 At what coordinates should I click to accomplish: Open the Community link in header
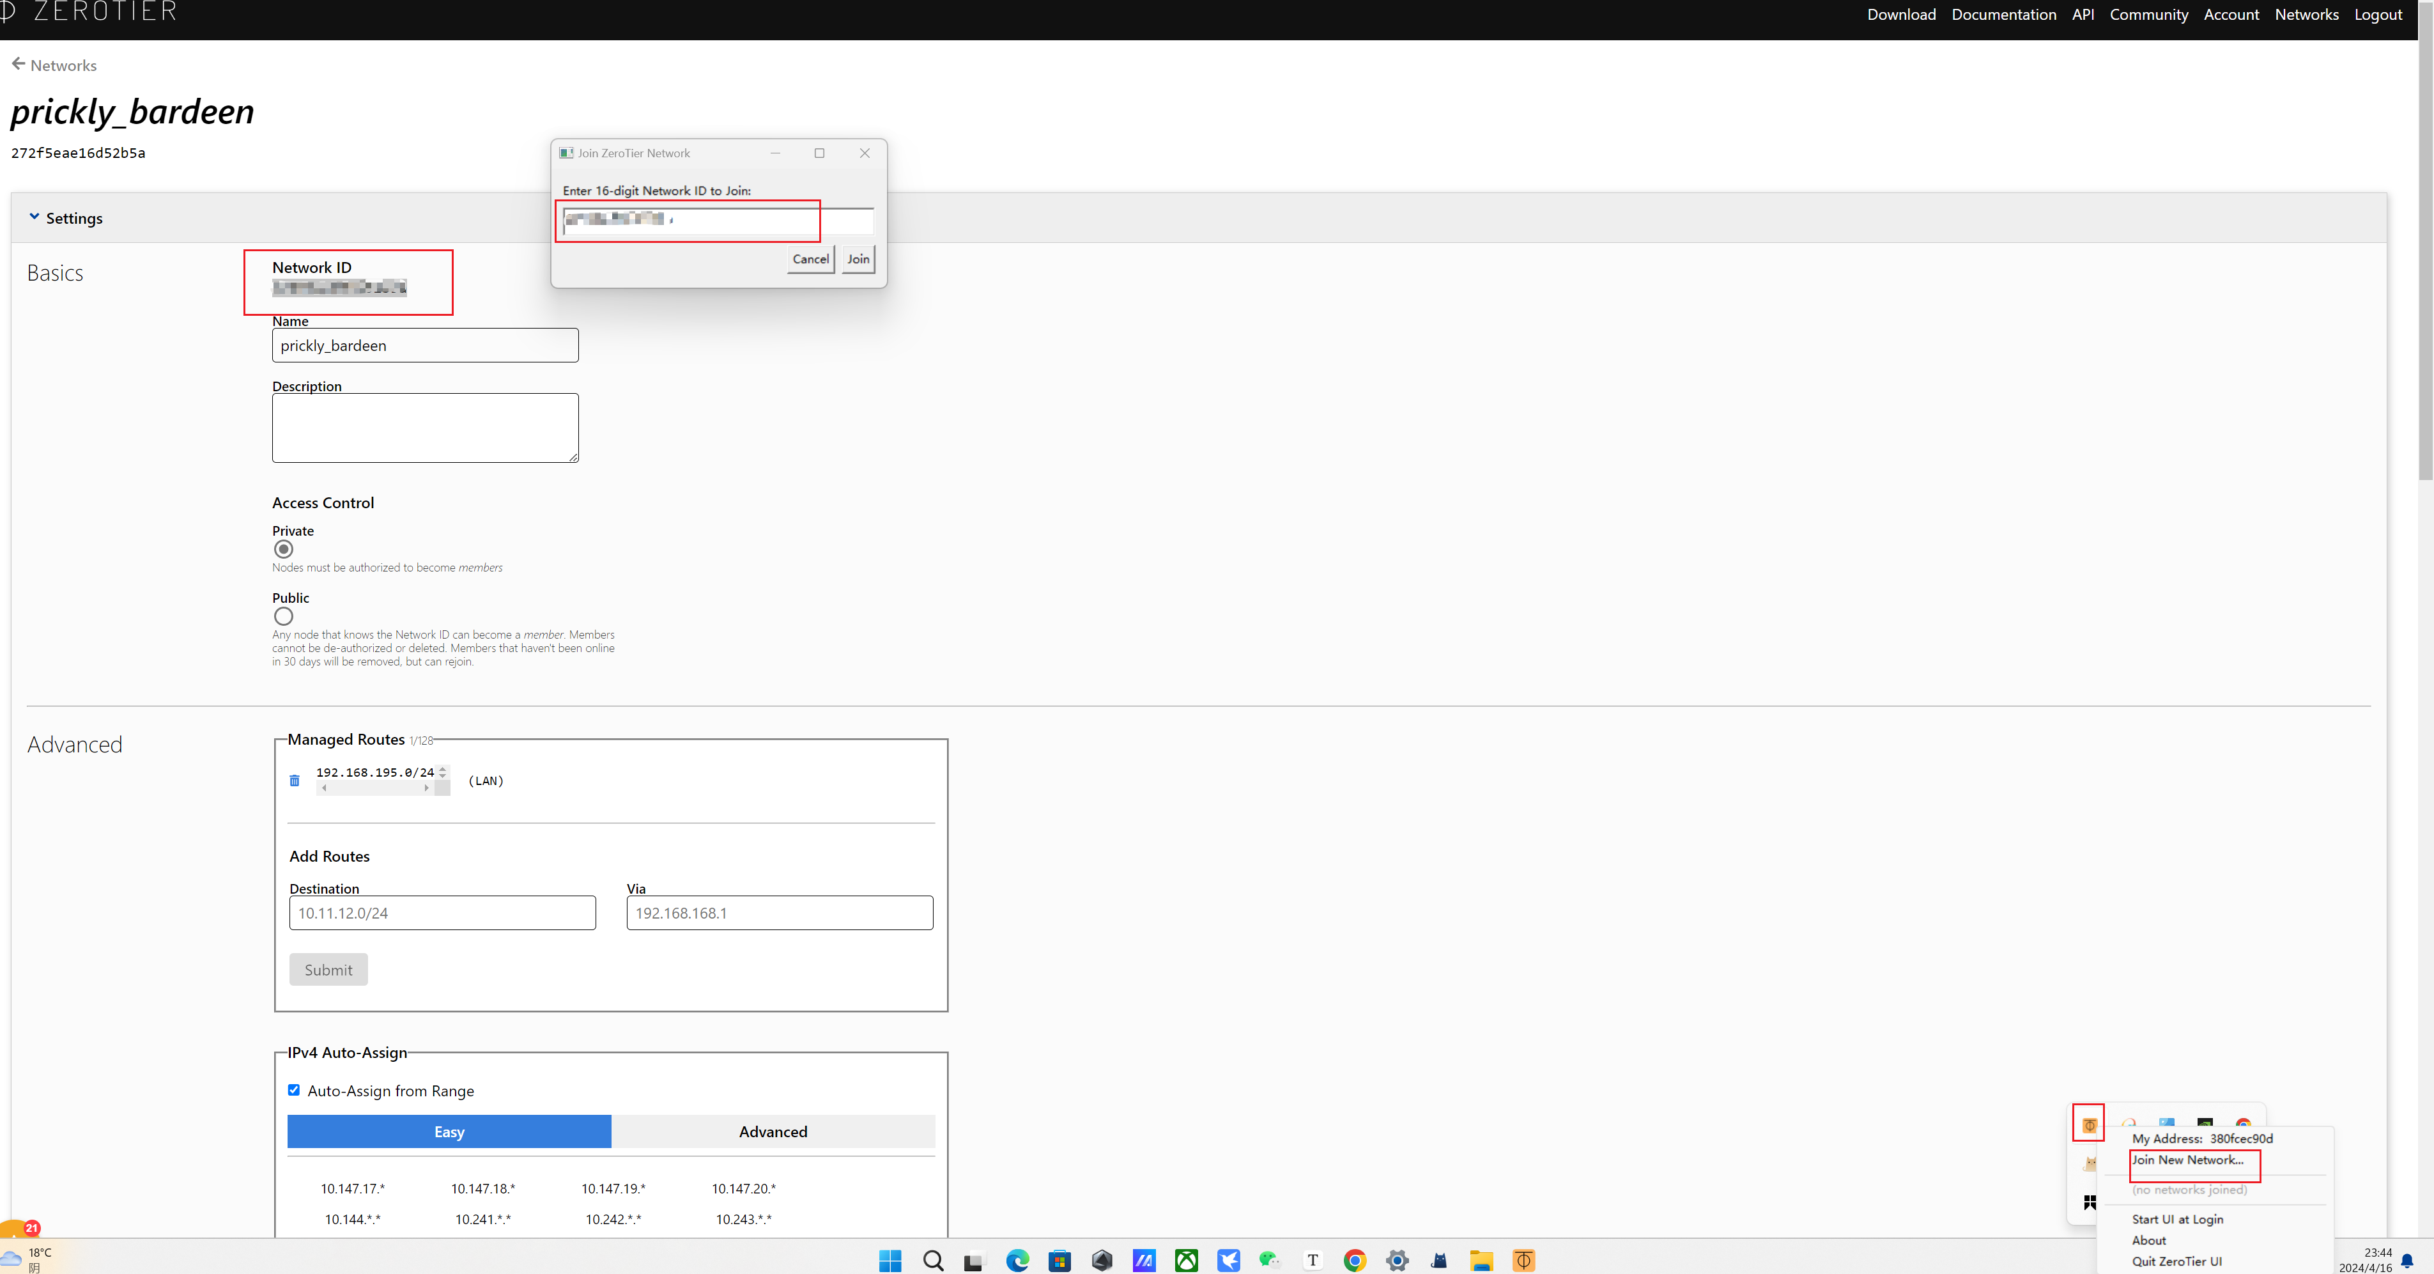point(2148,14)
